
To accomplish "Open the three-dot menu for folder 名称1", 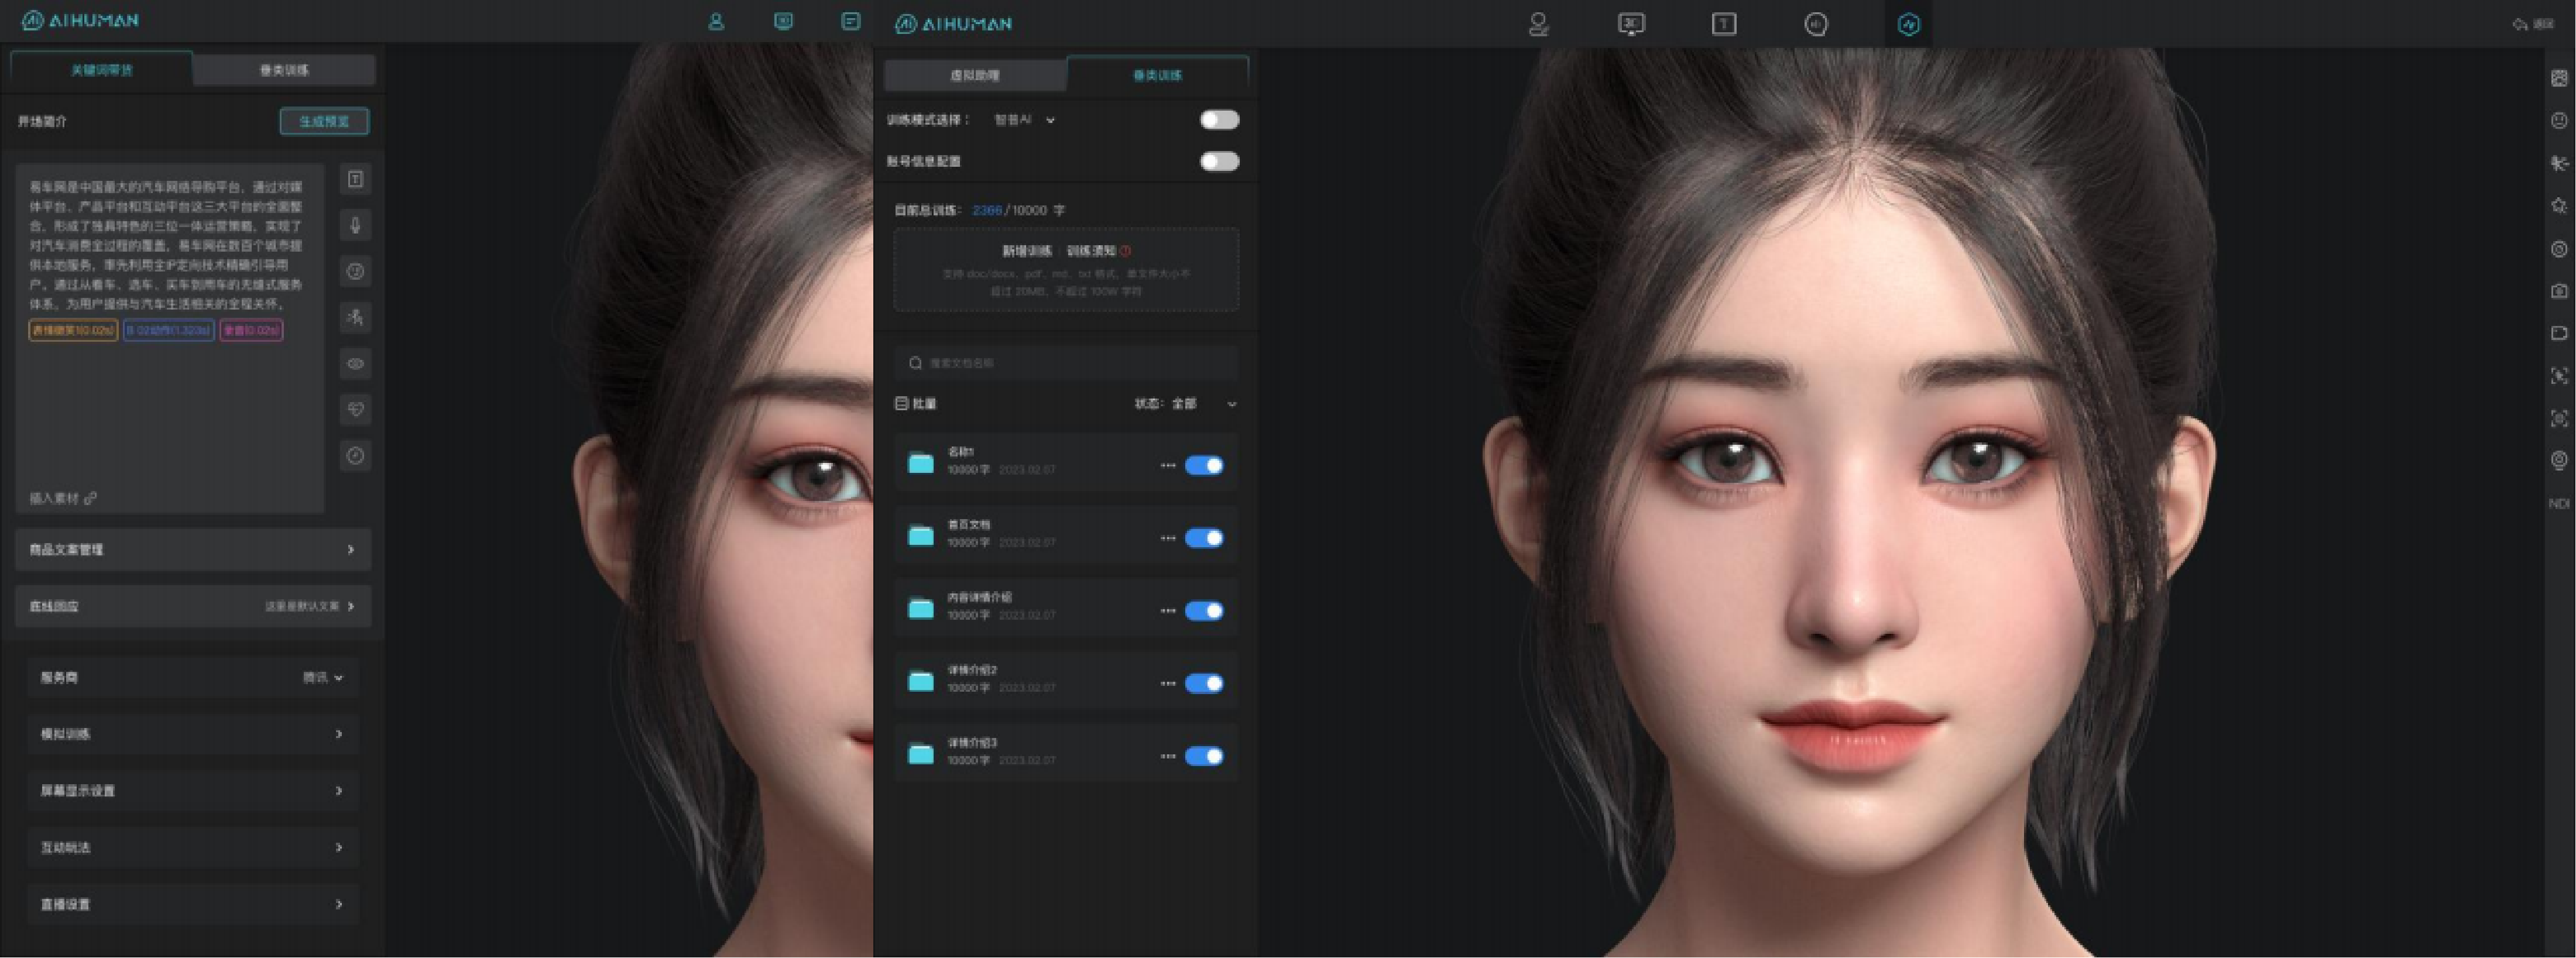I will click(1167, 465).
